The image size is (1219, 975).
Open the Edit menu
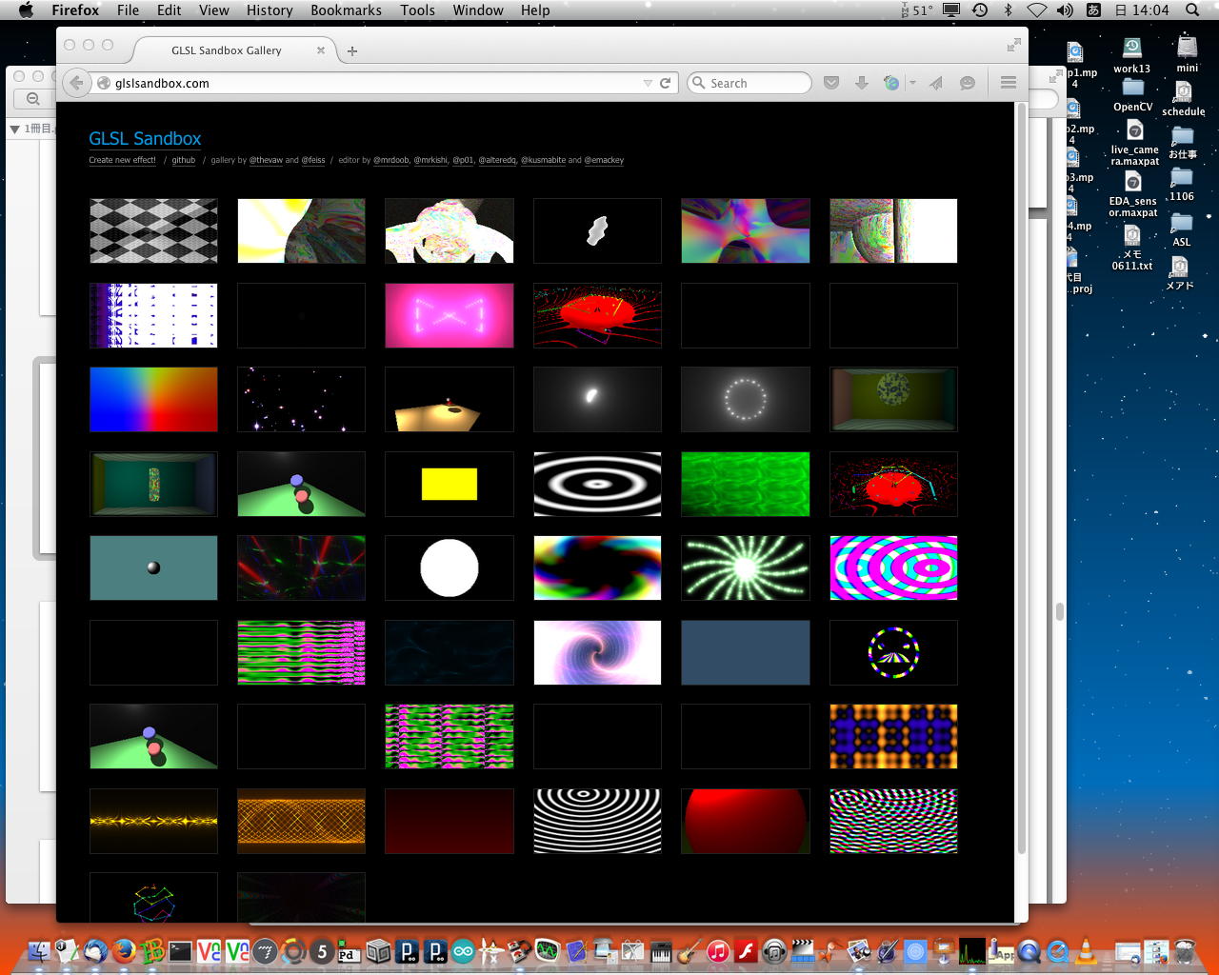tap(170, 10)
